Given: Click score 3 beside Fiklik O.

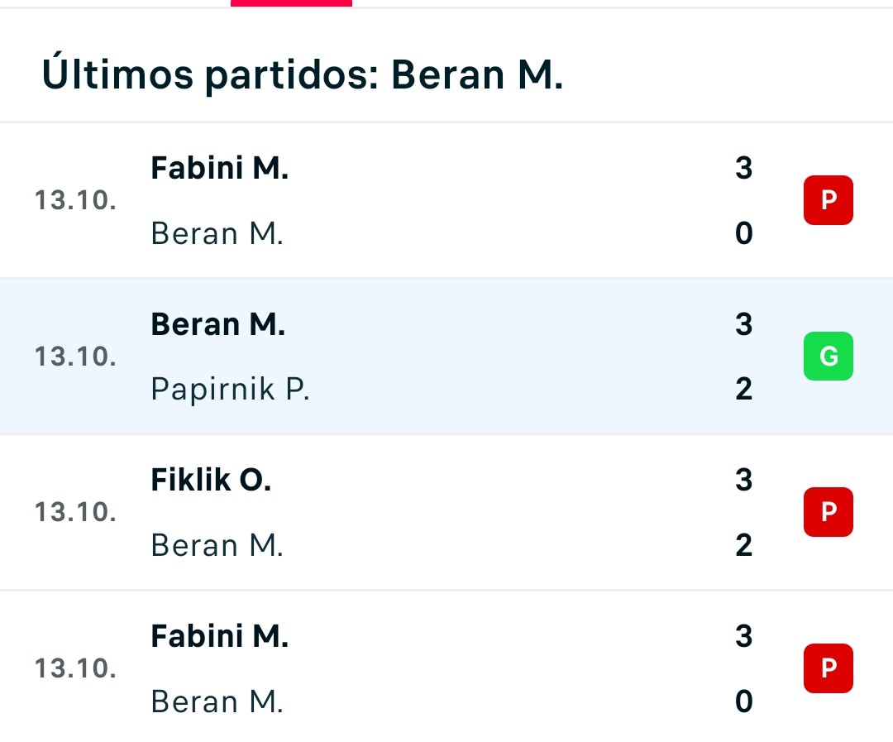Looking at the screenshot, I should tap(744, 480).
